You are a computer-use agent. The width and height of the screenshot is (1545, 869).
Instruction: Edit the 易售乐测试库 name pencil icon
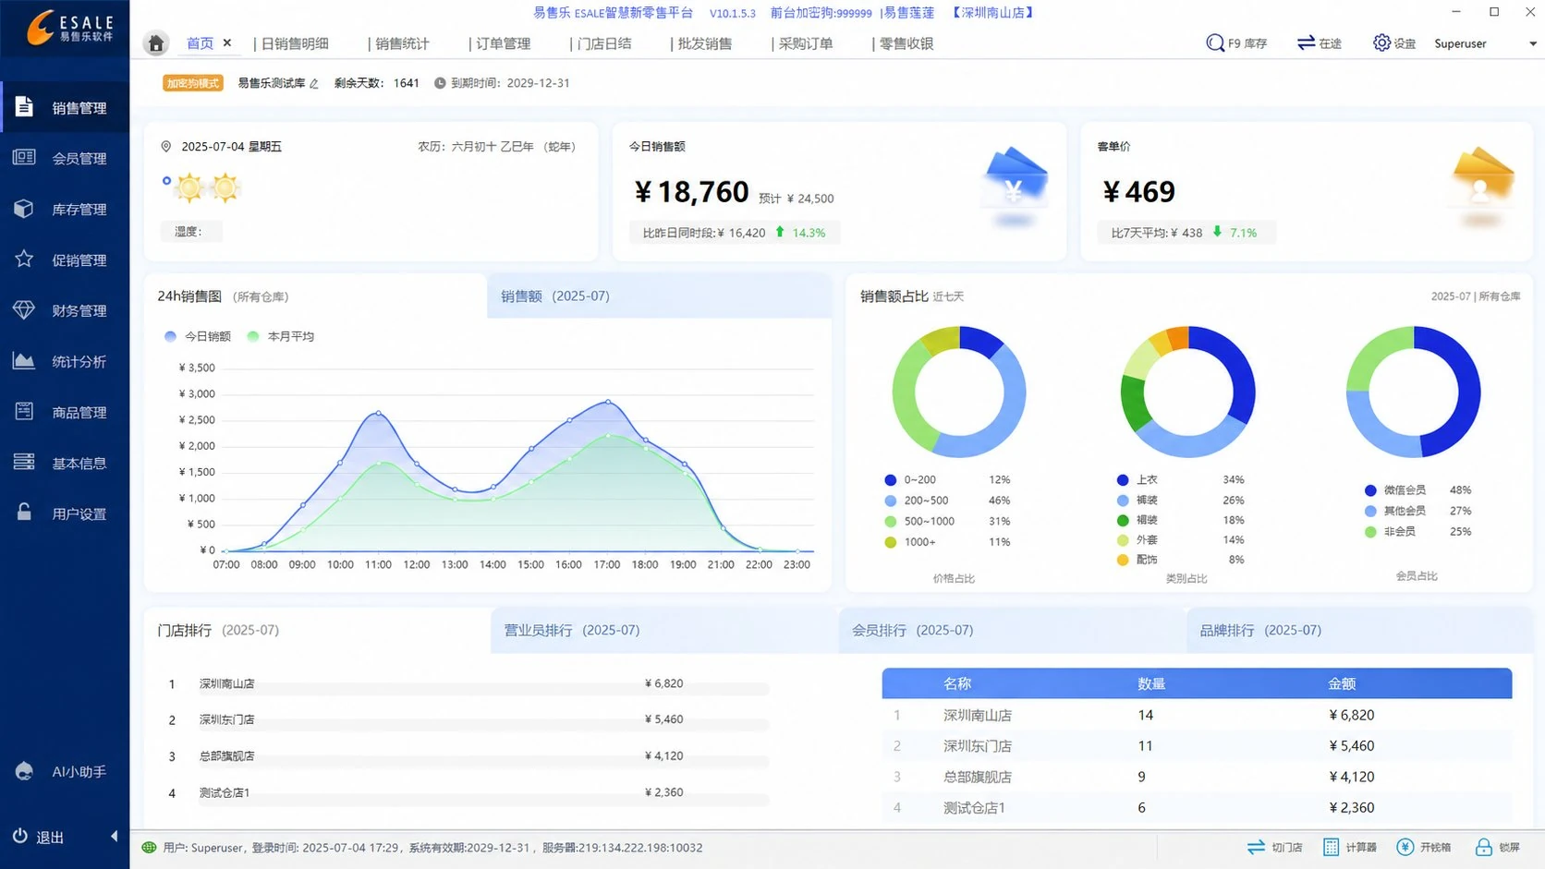[314, 83]
